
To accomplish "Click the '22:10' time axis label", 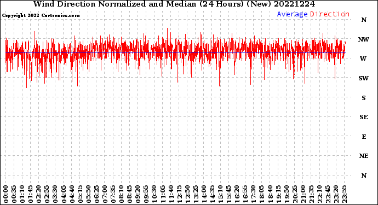I will [x=319, y=195].
